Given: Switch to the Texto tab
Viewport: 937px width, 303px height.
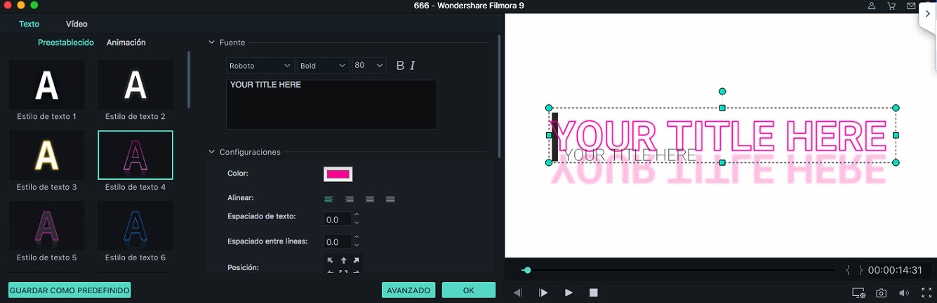Looking at the screenshot, I should (29, 24).
